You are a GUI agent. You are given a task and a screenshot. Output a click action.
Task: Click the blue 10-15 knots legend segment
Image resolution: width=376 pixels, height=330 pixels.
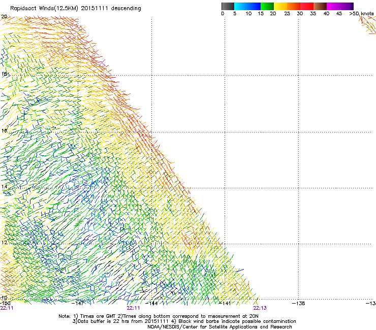[x=254, y=6]
